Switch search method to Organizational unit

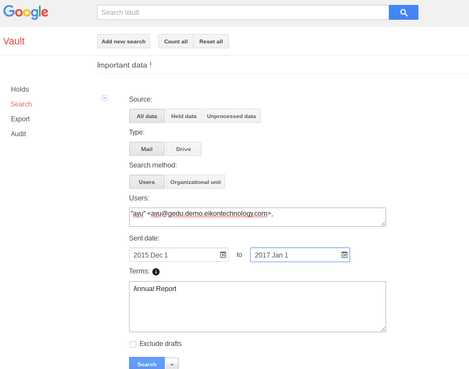tap(195, 182)
